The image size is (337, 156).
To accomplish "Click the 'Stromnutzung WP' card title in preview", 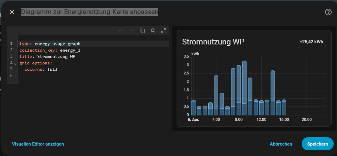I will click(213, 42).
